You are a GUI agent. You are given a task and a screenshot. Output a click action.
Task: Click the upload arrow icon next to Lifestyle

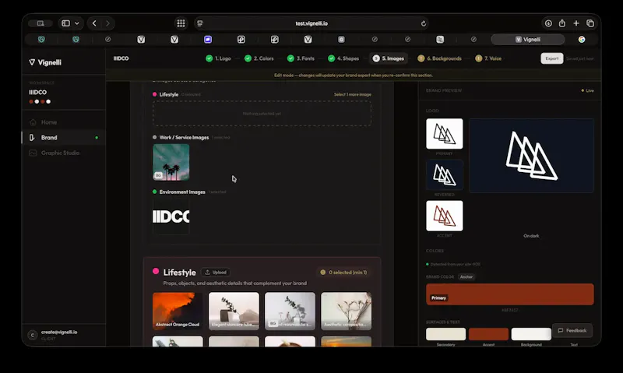pos(207,272)
